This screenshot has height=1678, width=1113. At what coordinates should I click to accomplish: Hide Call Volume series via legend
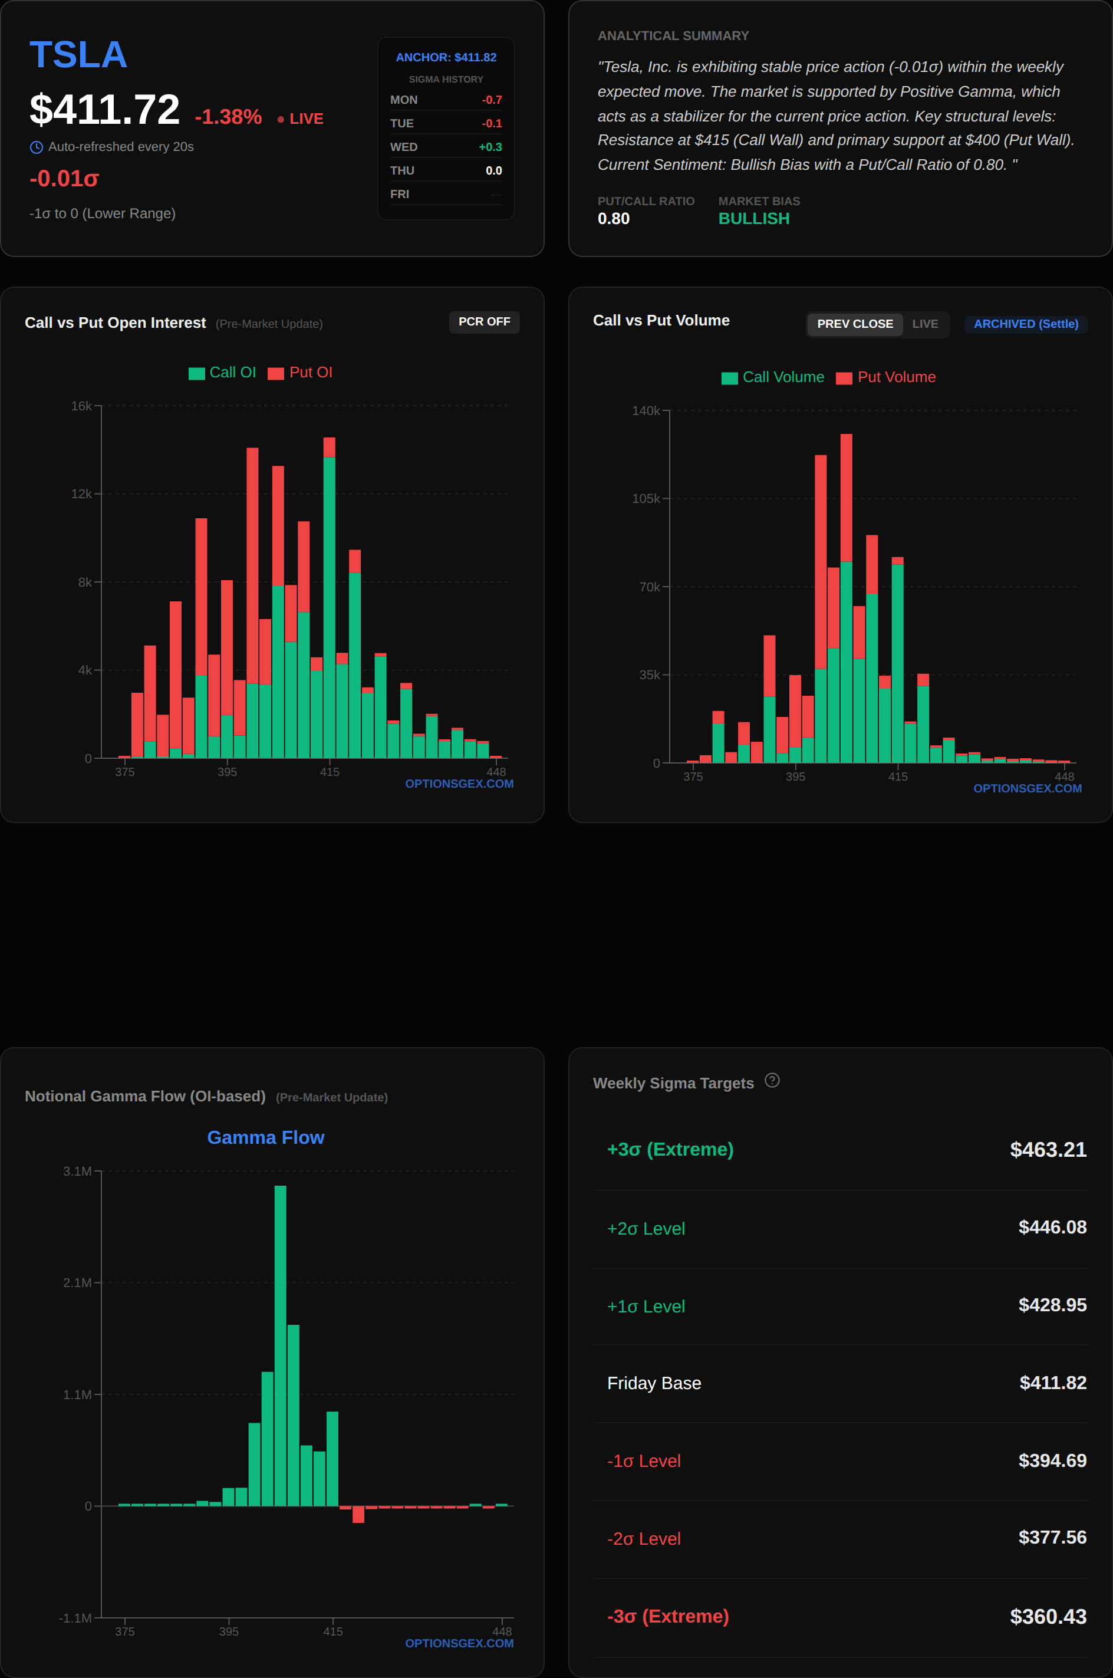coord(729,379)
